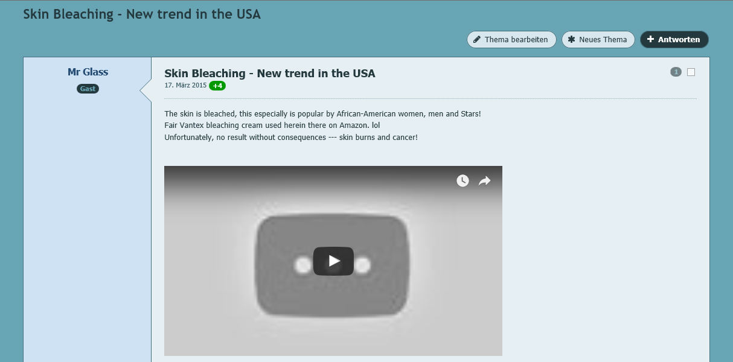733x362 pixels.
Task: Create a topic with Neues Thema
Action: (598, 40)
